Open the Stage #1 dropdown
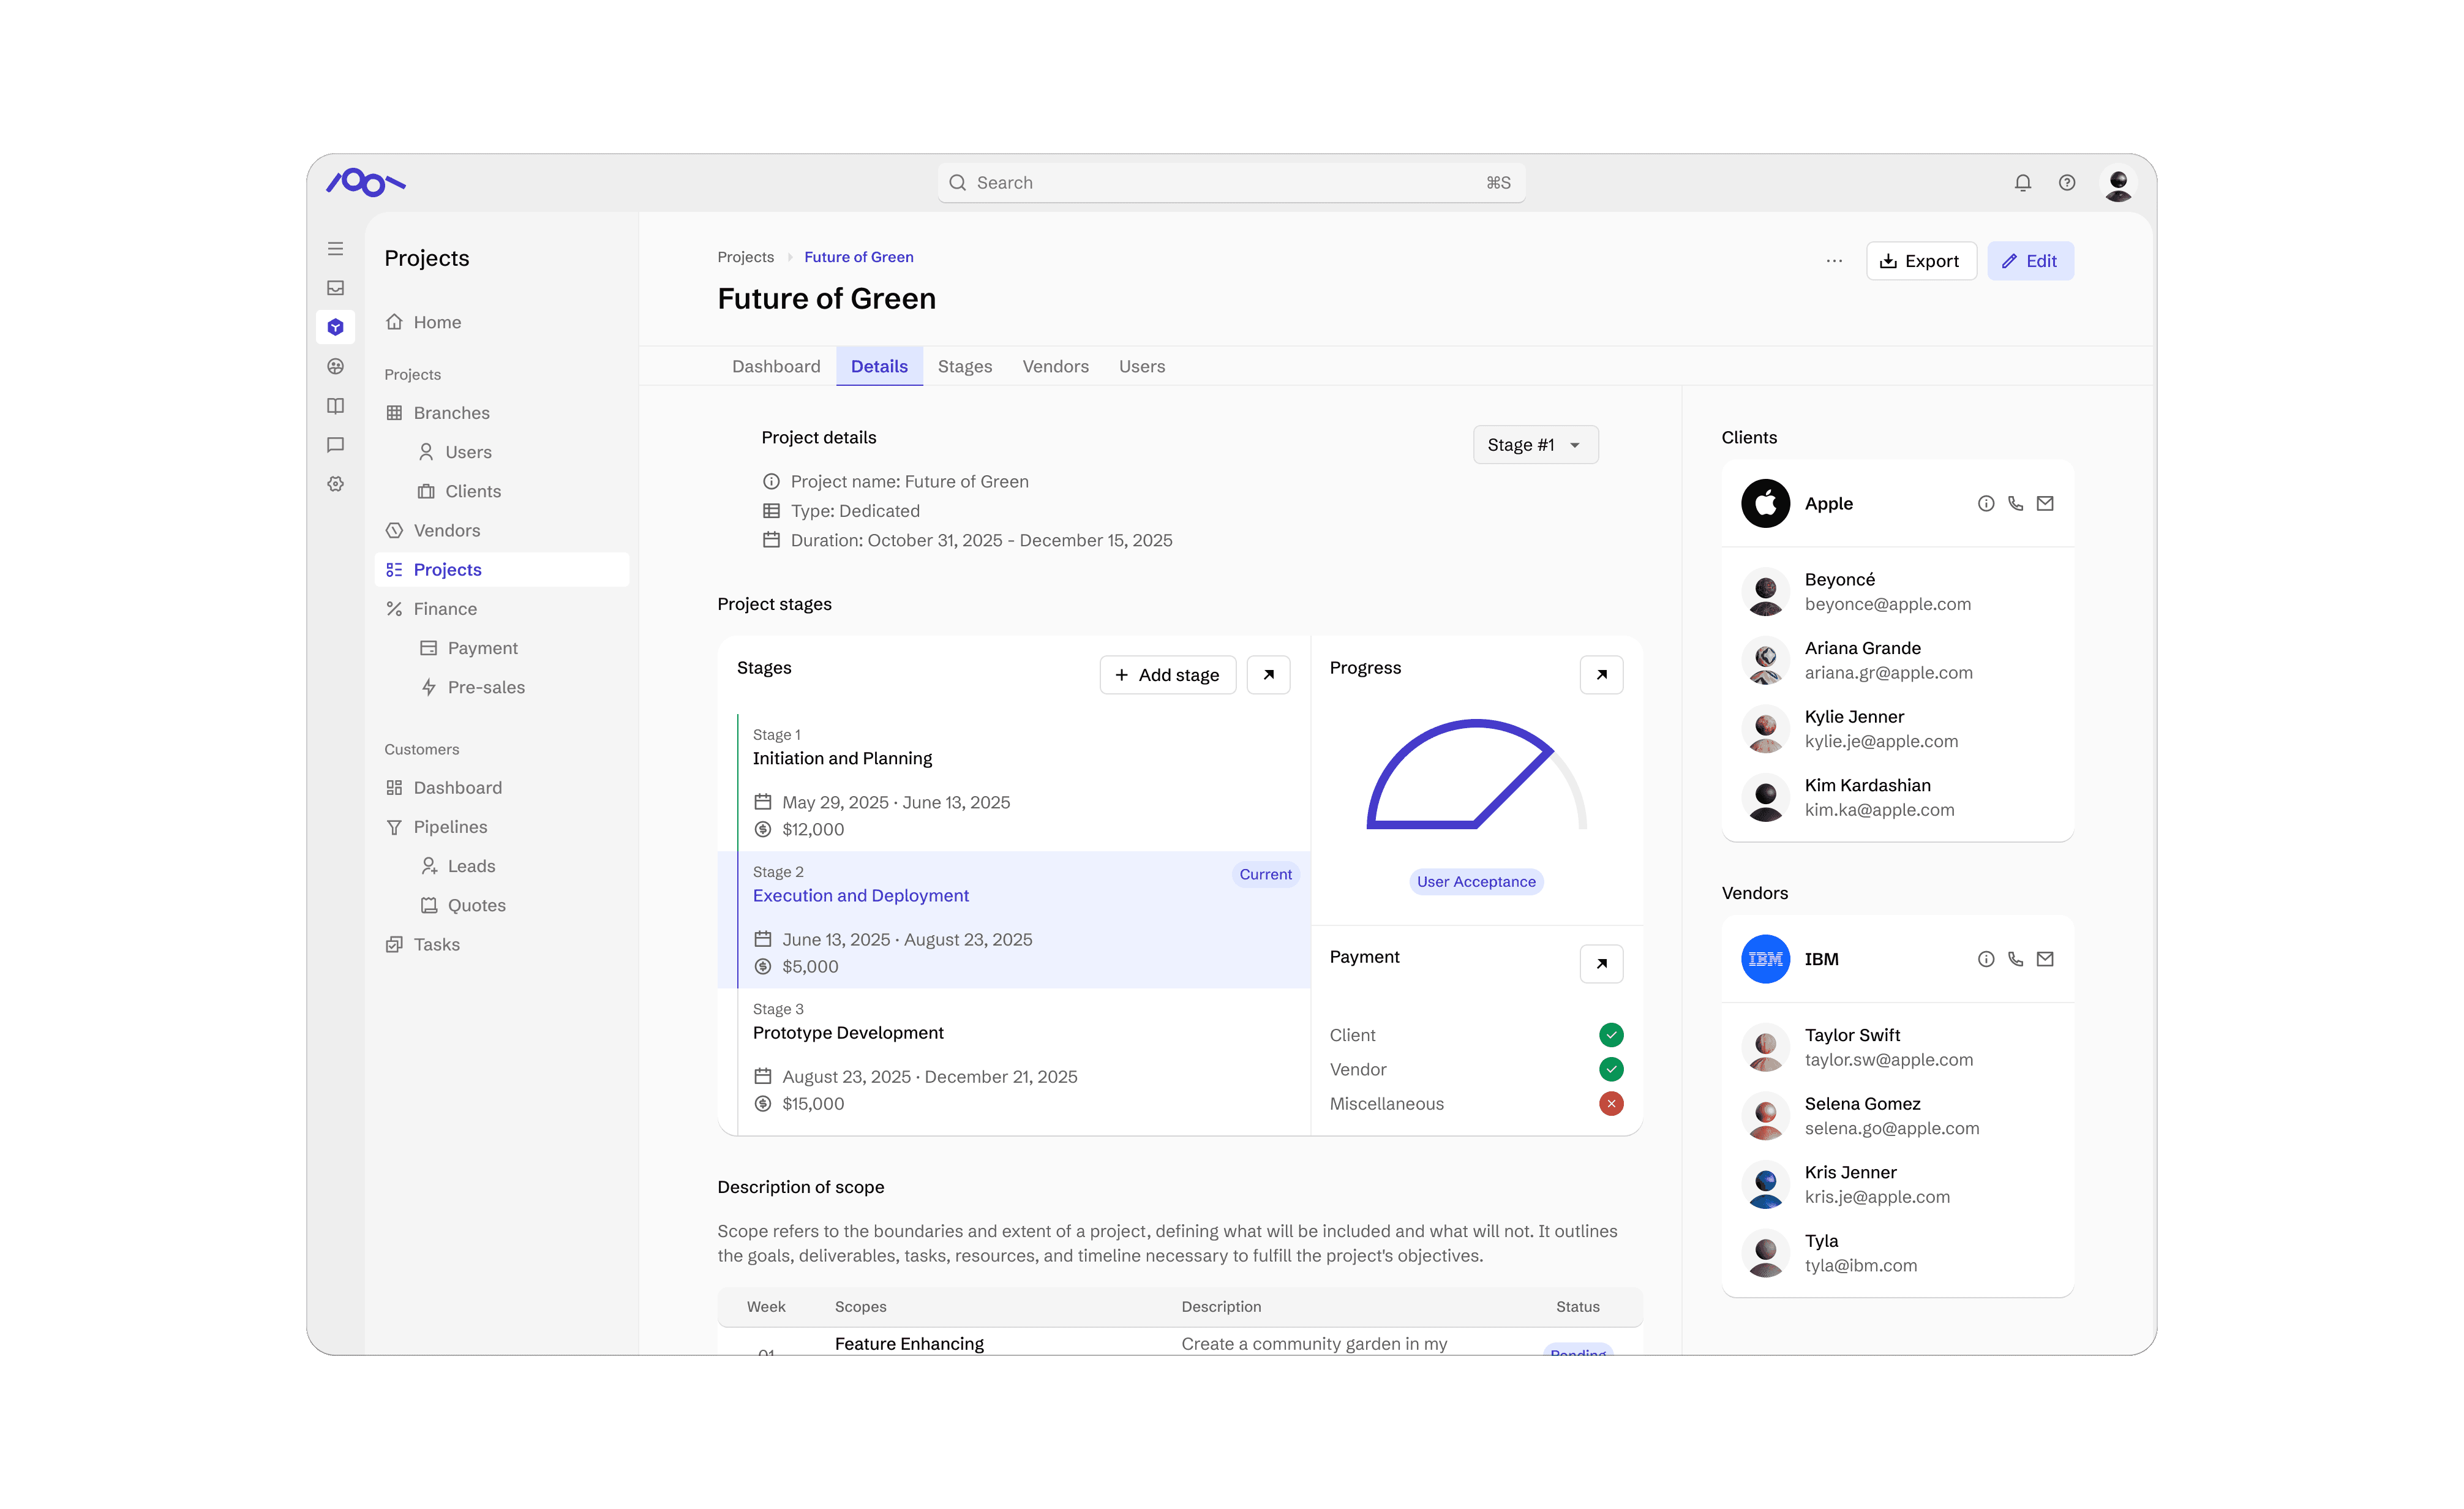Screen dimensions: 2464x1509 click(1535, 445)
